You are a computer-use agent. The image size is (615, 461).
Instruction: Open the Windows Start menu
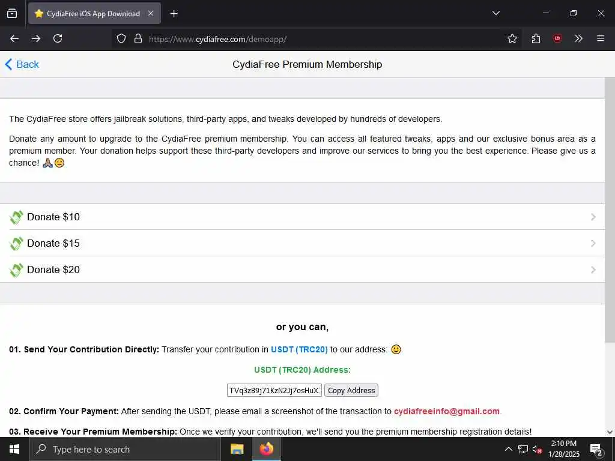(14, 449)
